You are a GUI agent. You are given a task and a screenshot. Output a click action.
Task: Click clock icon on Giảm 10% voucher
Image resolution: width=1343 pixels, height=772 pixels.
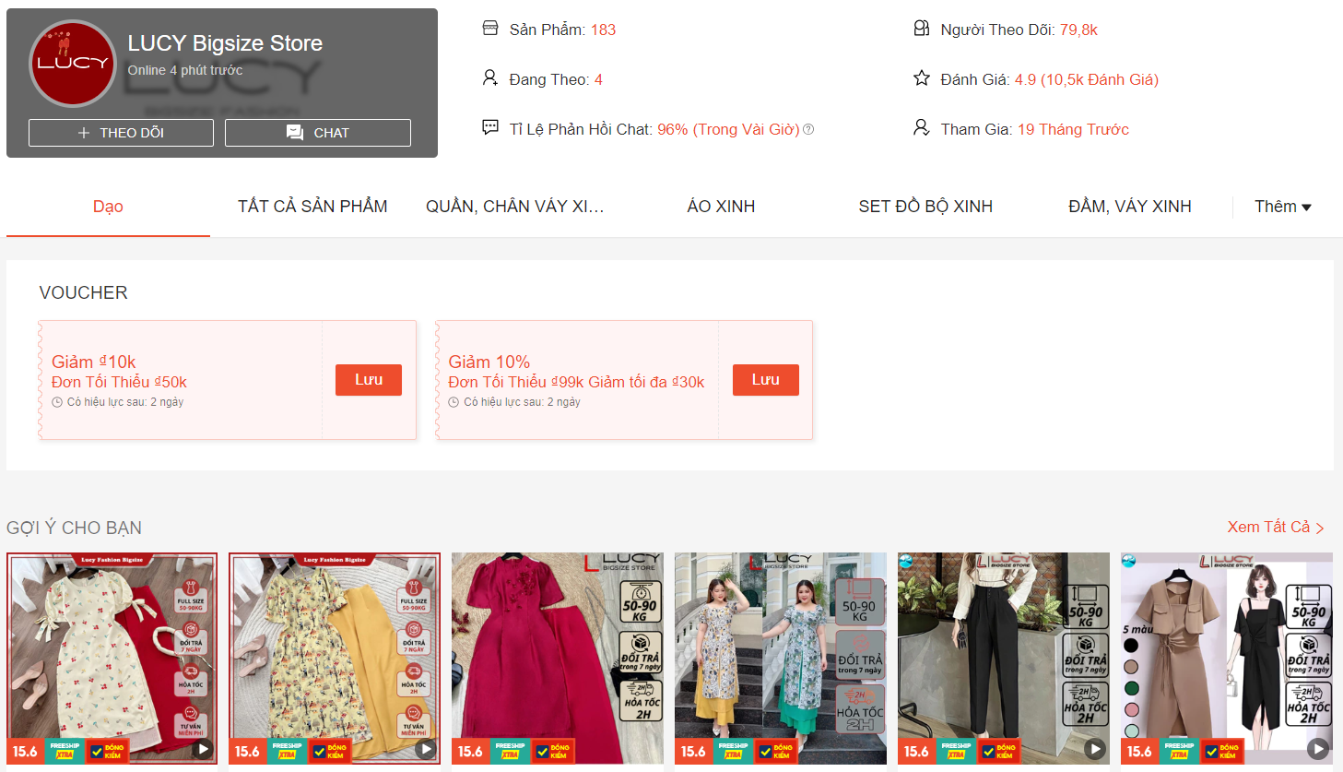point(454,402)
